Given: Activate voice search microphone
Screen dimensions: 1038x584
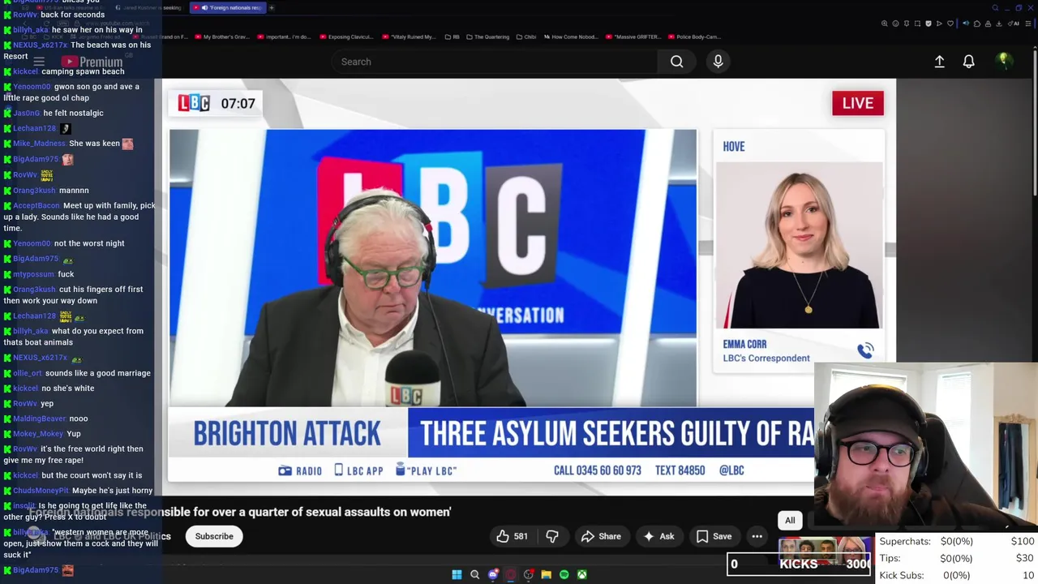Looking at the screenshot, I should pos(718,62).
